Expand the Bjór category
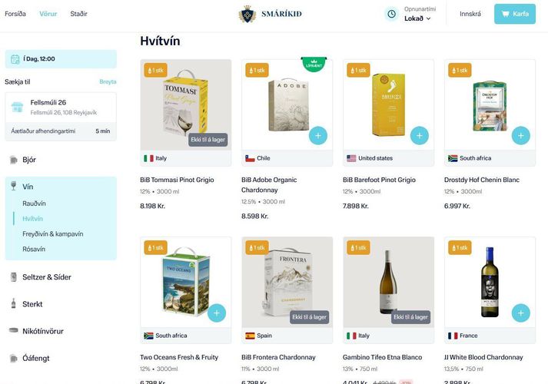Image resolution: width=548 pixels, height=384 pixels. pyautogui.click(x=29, y=160)
